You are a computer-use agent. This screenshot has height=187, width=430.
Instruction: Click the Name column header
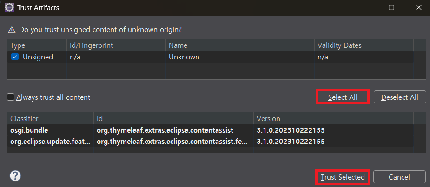pos(240,45)
